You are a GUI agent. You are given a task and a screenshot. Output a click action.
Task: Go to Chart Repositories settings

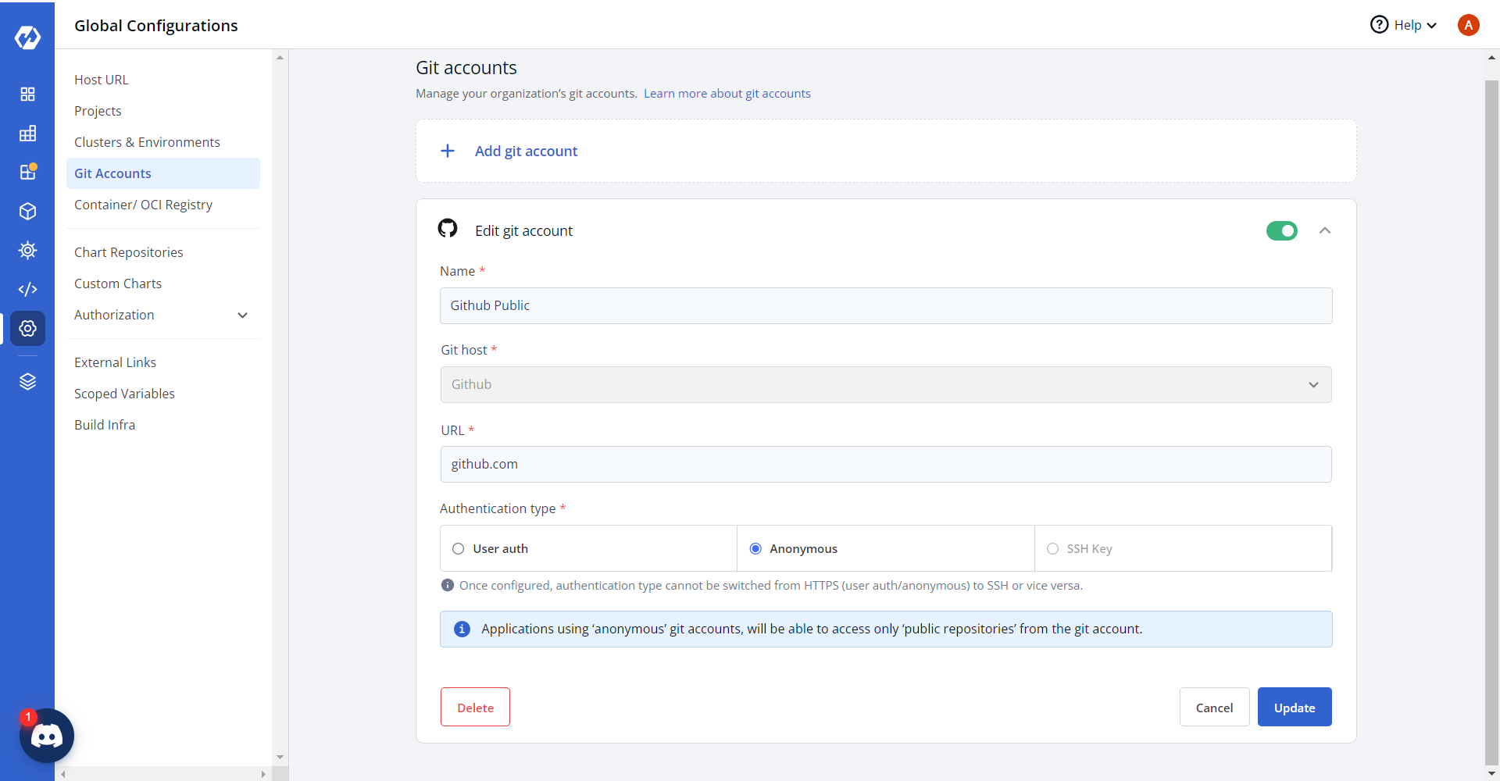coord(129,252)
